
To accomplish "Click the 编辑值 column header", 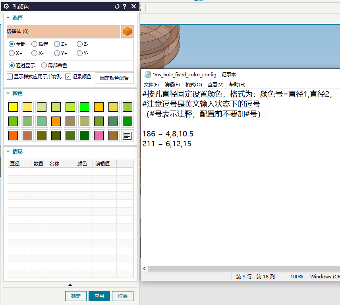I will tap(104, 163).
